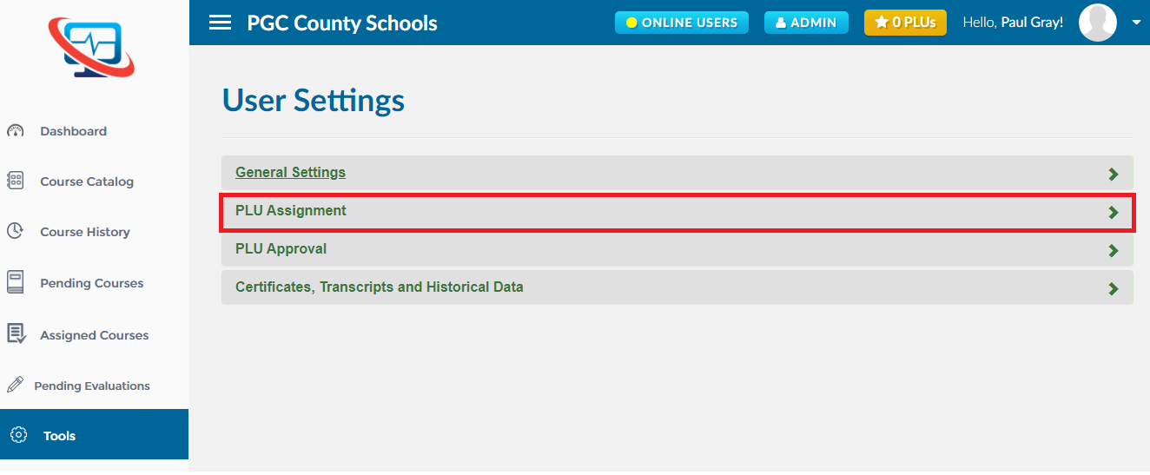Click the ADMIN button

pyautogui.click(x=806, y=23)
